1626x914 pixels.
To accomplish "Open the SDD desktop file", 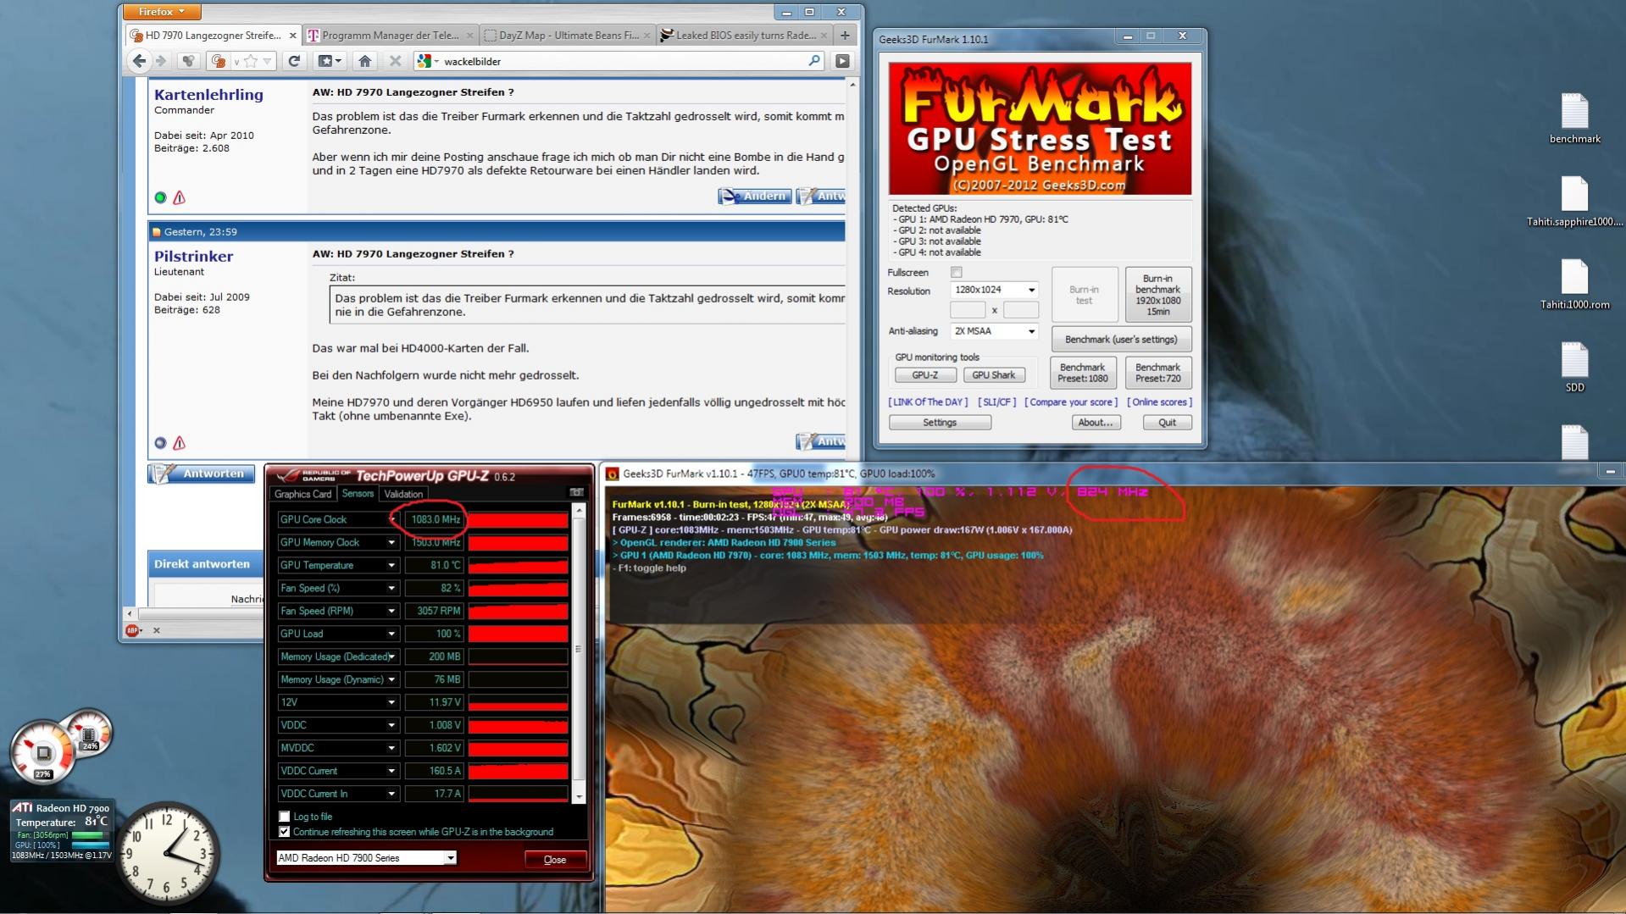I will coord(1574,368).
